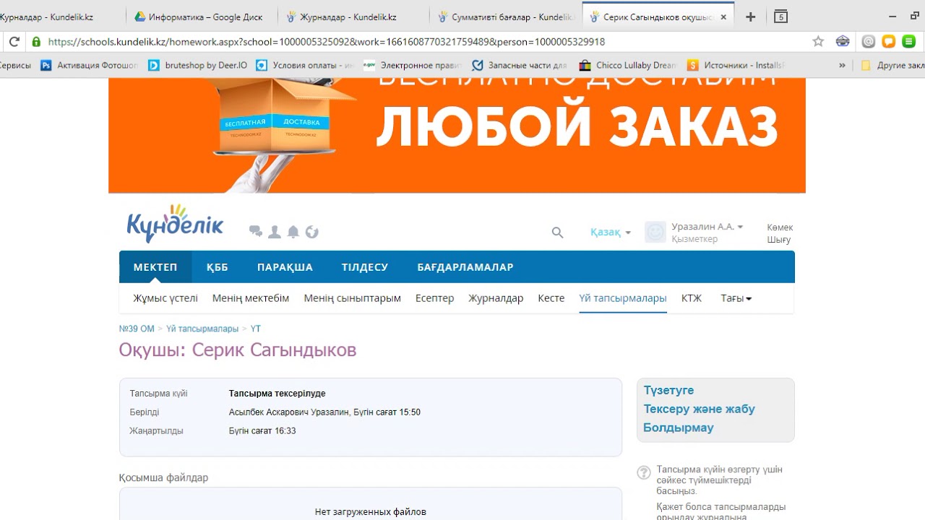
Task: Open the notifications bell icon
Action: [293, 232]
